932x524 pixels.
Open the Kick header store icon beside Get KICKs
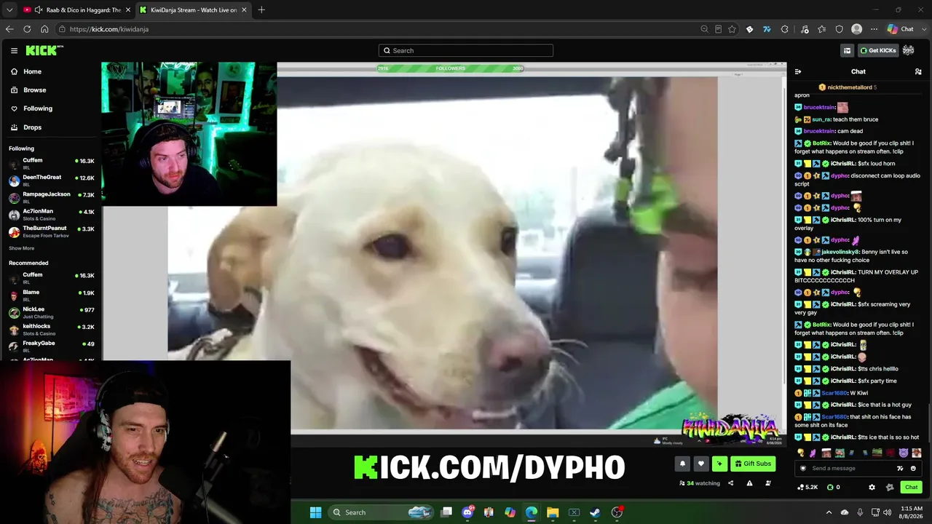[847, 50]
